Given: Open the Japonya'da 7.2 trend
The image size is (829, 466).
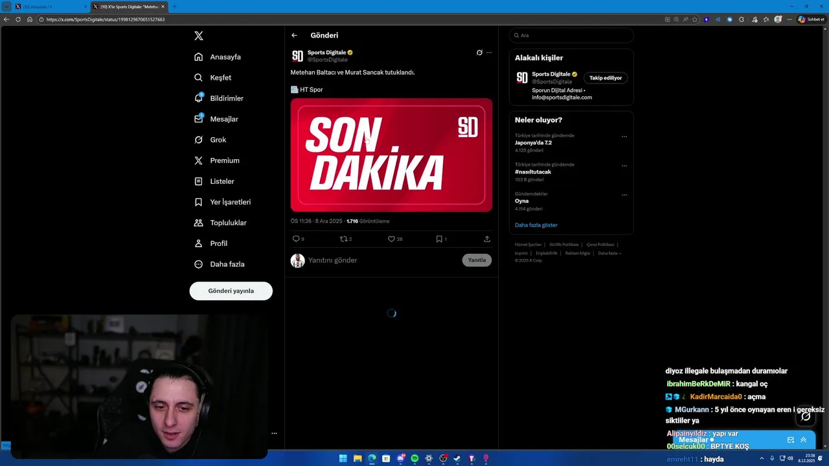Looking at the screenshot, I should pos(533,143).
